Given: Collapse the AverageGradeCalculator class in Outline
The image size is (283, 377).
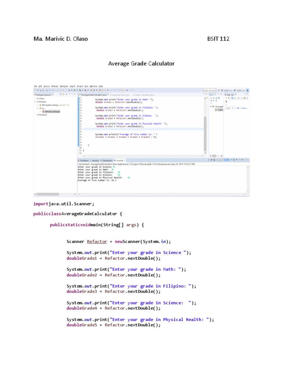Looking at the screenshot, I should [x=211, y=106].
